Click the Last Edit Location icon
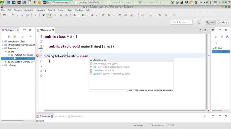This screenshot has height=129, width=231. click(x=160, y=15)
